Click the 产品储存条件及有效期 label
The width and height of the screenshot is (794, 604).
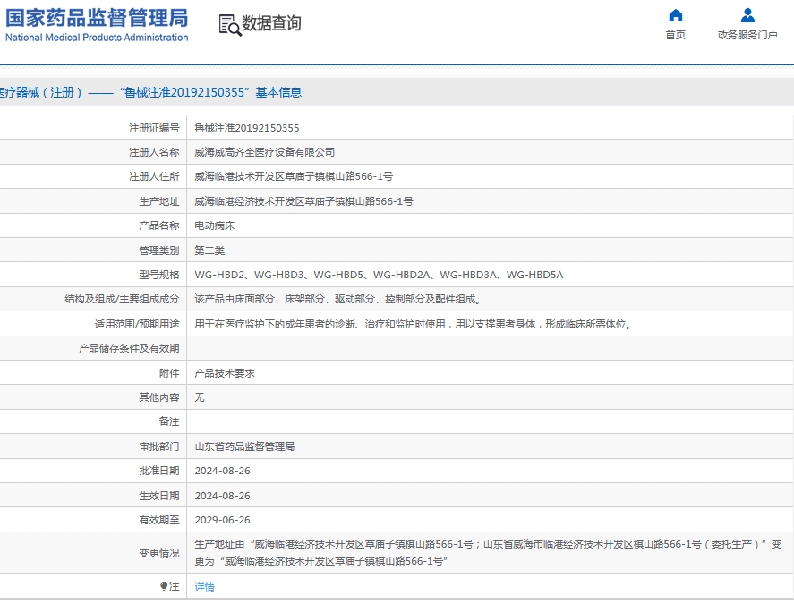pos(129,348)
